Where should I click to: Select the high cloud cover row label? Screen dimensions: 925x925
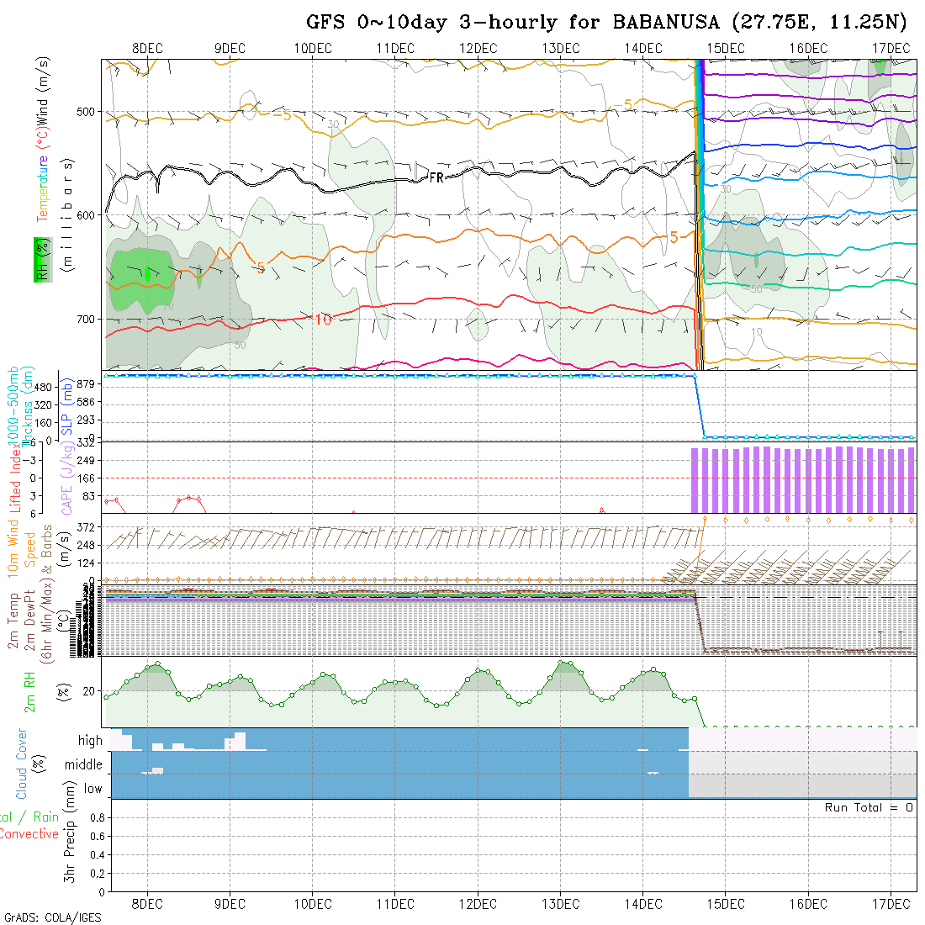[x=90, y=741]
